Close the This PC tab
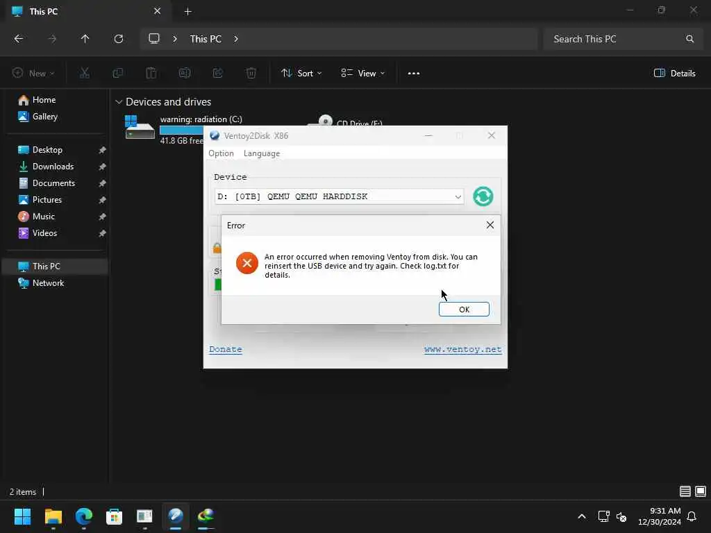This screenshot has height=533, width=711. click(157, 11)
